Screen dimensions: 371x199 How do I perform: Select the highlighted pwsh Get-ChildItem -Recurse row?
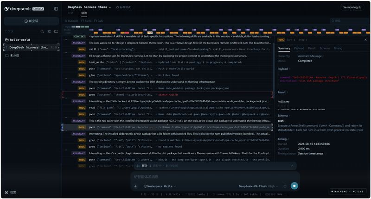pos(167,127)
